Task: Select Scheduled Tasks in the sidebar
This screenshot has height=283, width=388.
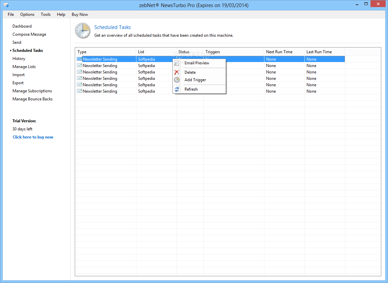Action: coord(28,51)
